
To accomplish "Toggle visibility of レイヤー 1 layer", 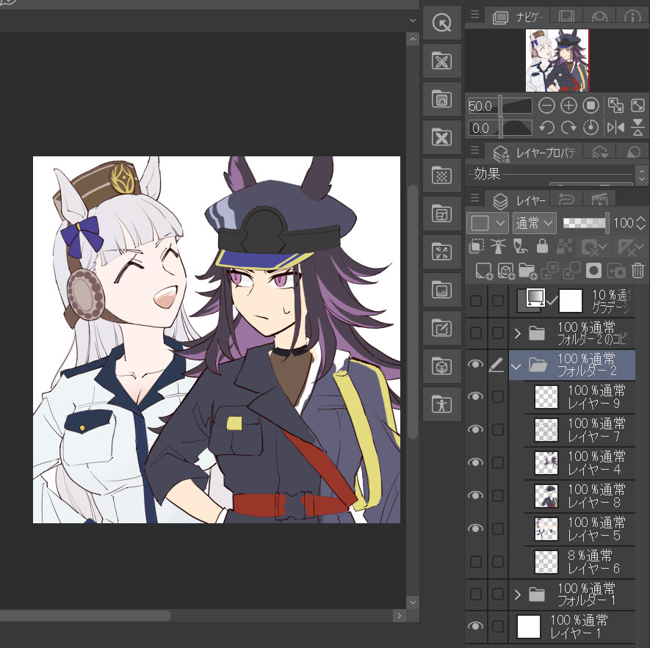I will [x=476, y=626].
